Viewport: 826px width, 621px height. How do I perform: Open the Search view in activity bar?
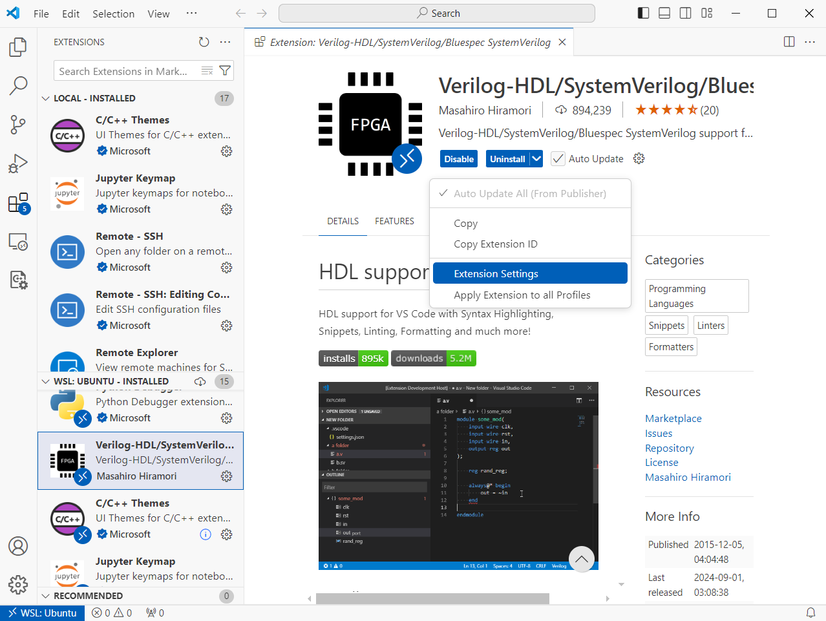pyautogui.click(x=18, y=85)
